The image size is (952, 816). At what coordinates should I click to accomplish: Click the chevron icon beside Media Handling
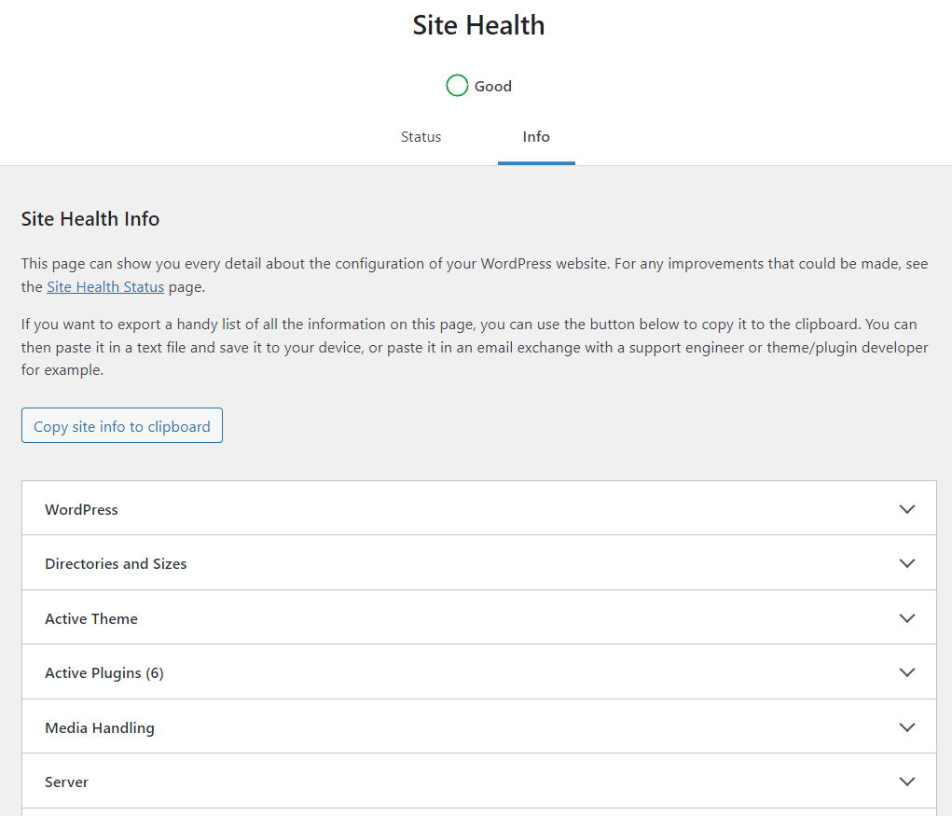[x=906, y=726]
